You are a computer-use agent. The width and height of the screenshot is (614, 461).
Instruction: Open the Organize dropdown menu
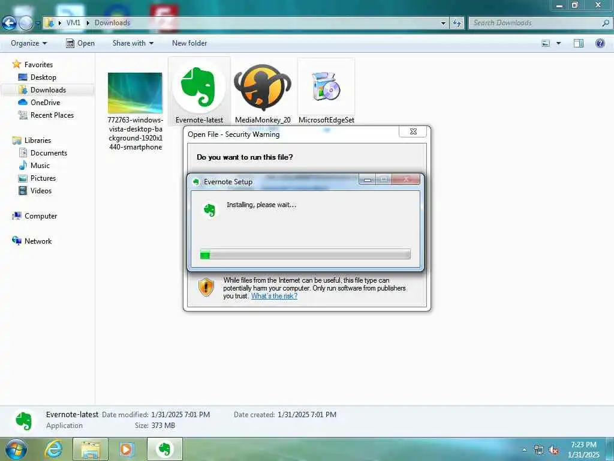click(x=29, y=43)
